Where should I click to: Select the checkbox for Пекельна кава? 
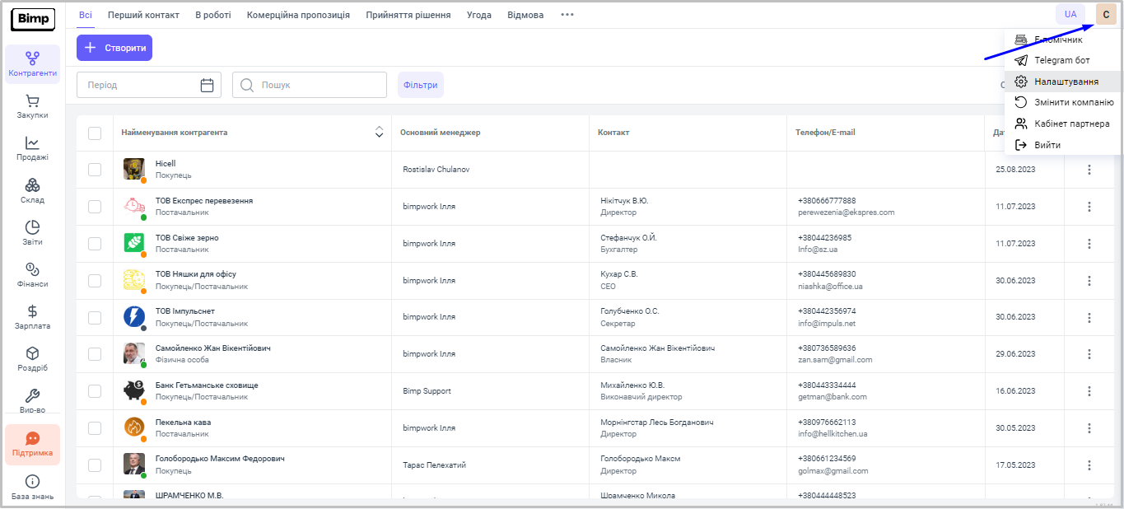(x=95, y=427)
